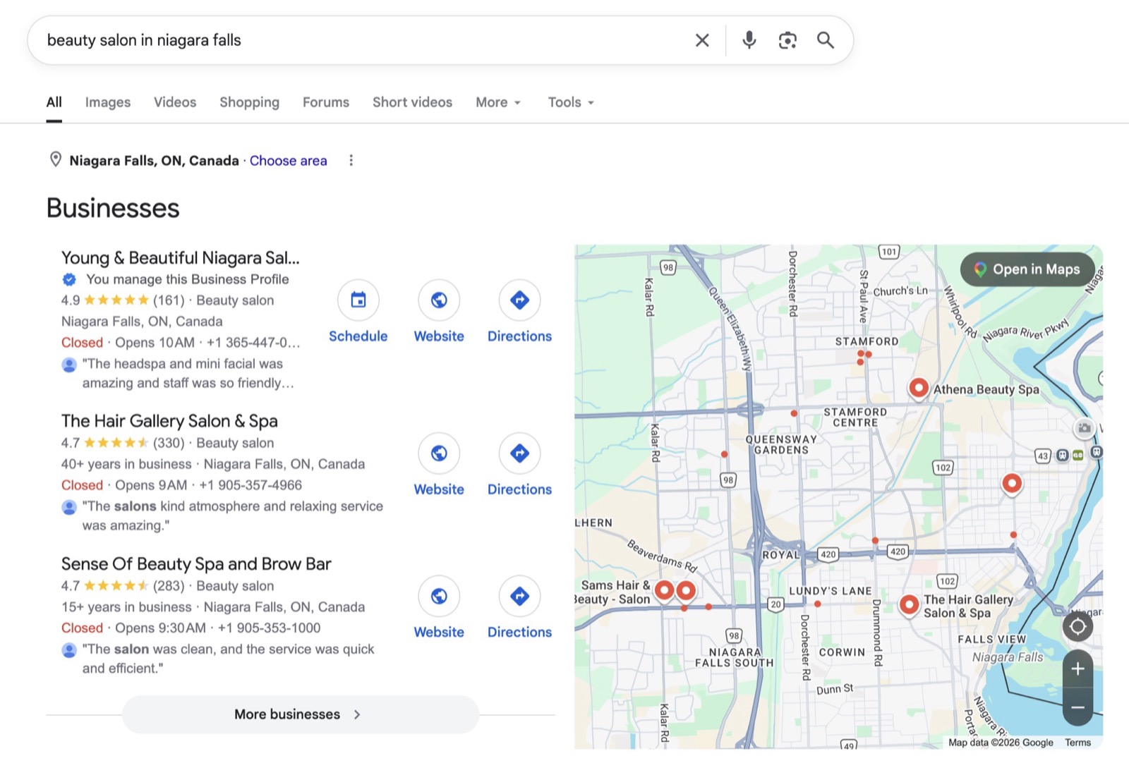This screenshot has height=775, width=1129.
Task: Select the Athena Beauty Spa map pin
Action: (918, 388)
